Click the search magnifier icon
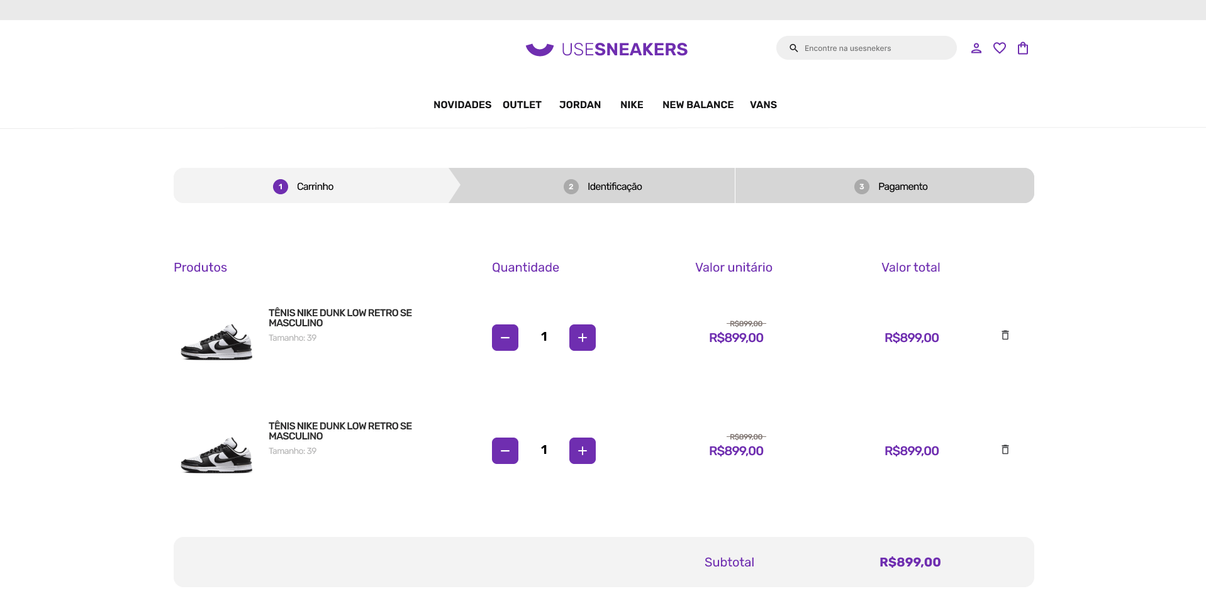Screen dimensions: 1206x596 794,48
